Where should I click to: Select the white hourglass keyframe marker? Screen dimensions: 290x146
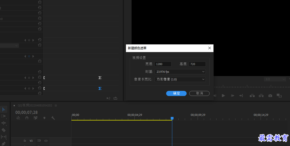[100, 78]
